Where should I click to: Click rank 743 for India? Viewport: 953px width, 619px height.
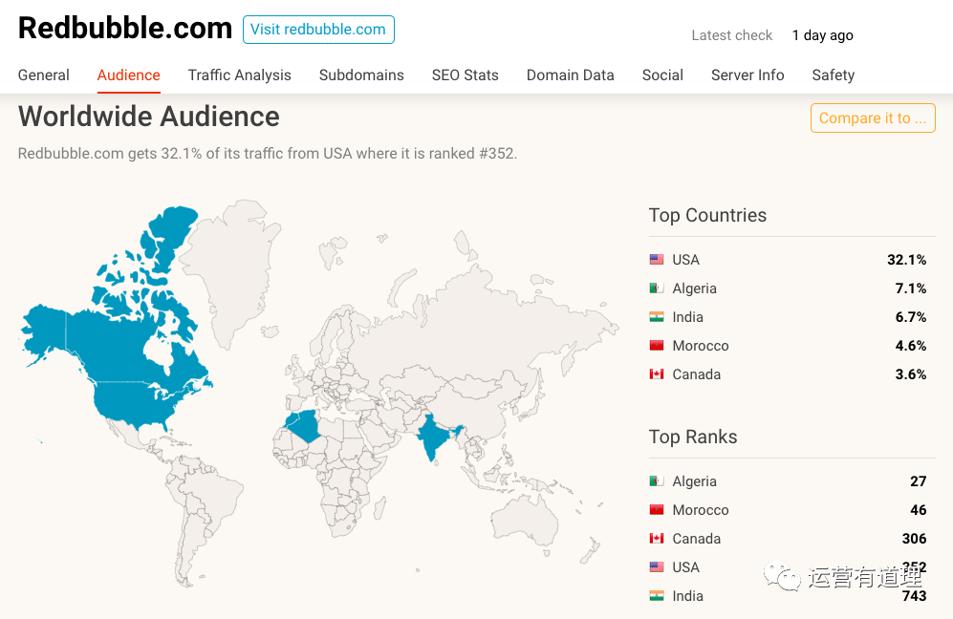point(914,596)
